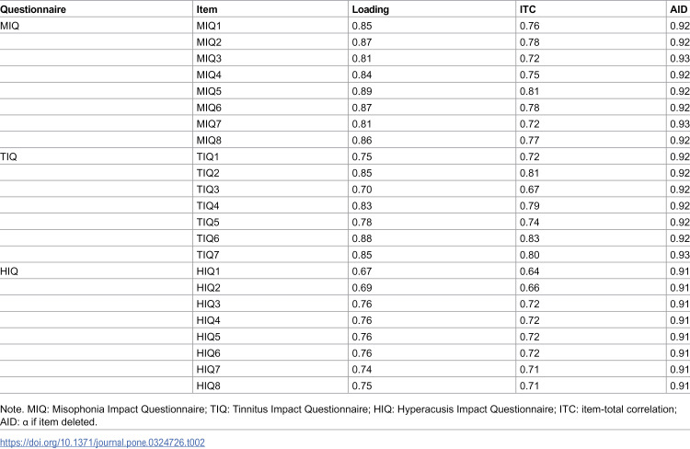Select the AID column header
Image resolution: width=690 pixels, height=449 pixels.
[679, 9]
